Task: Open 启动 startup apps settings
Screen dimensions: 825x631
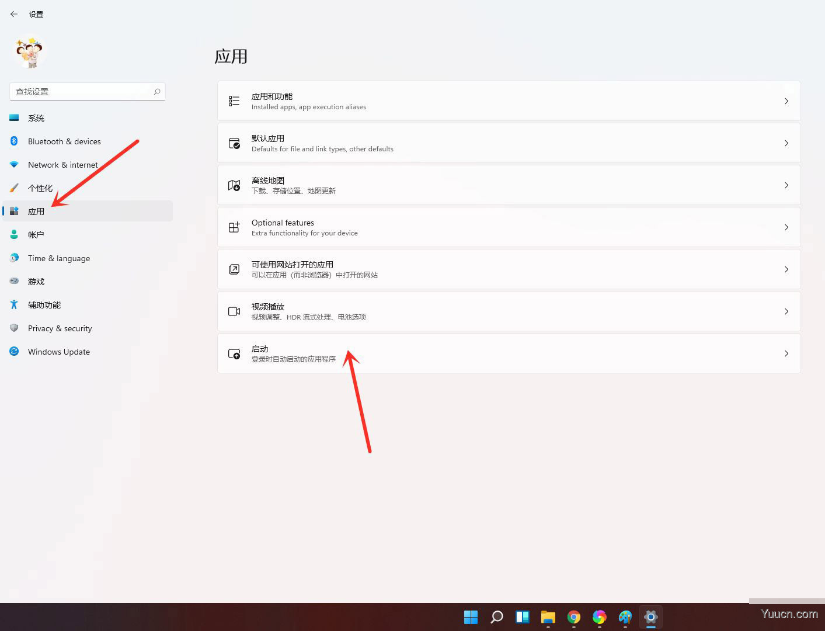Action: [x=508, y=353]
